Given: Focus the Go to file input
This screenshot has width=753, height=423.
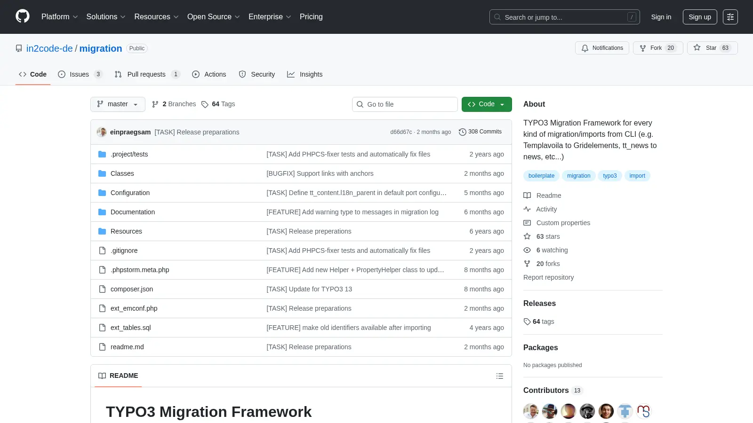Looking at the screenshot, I should pyautogui.click(x=405, y=104).
